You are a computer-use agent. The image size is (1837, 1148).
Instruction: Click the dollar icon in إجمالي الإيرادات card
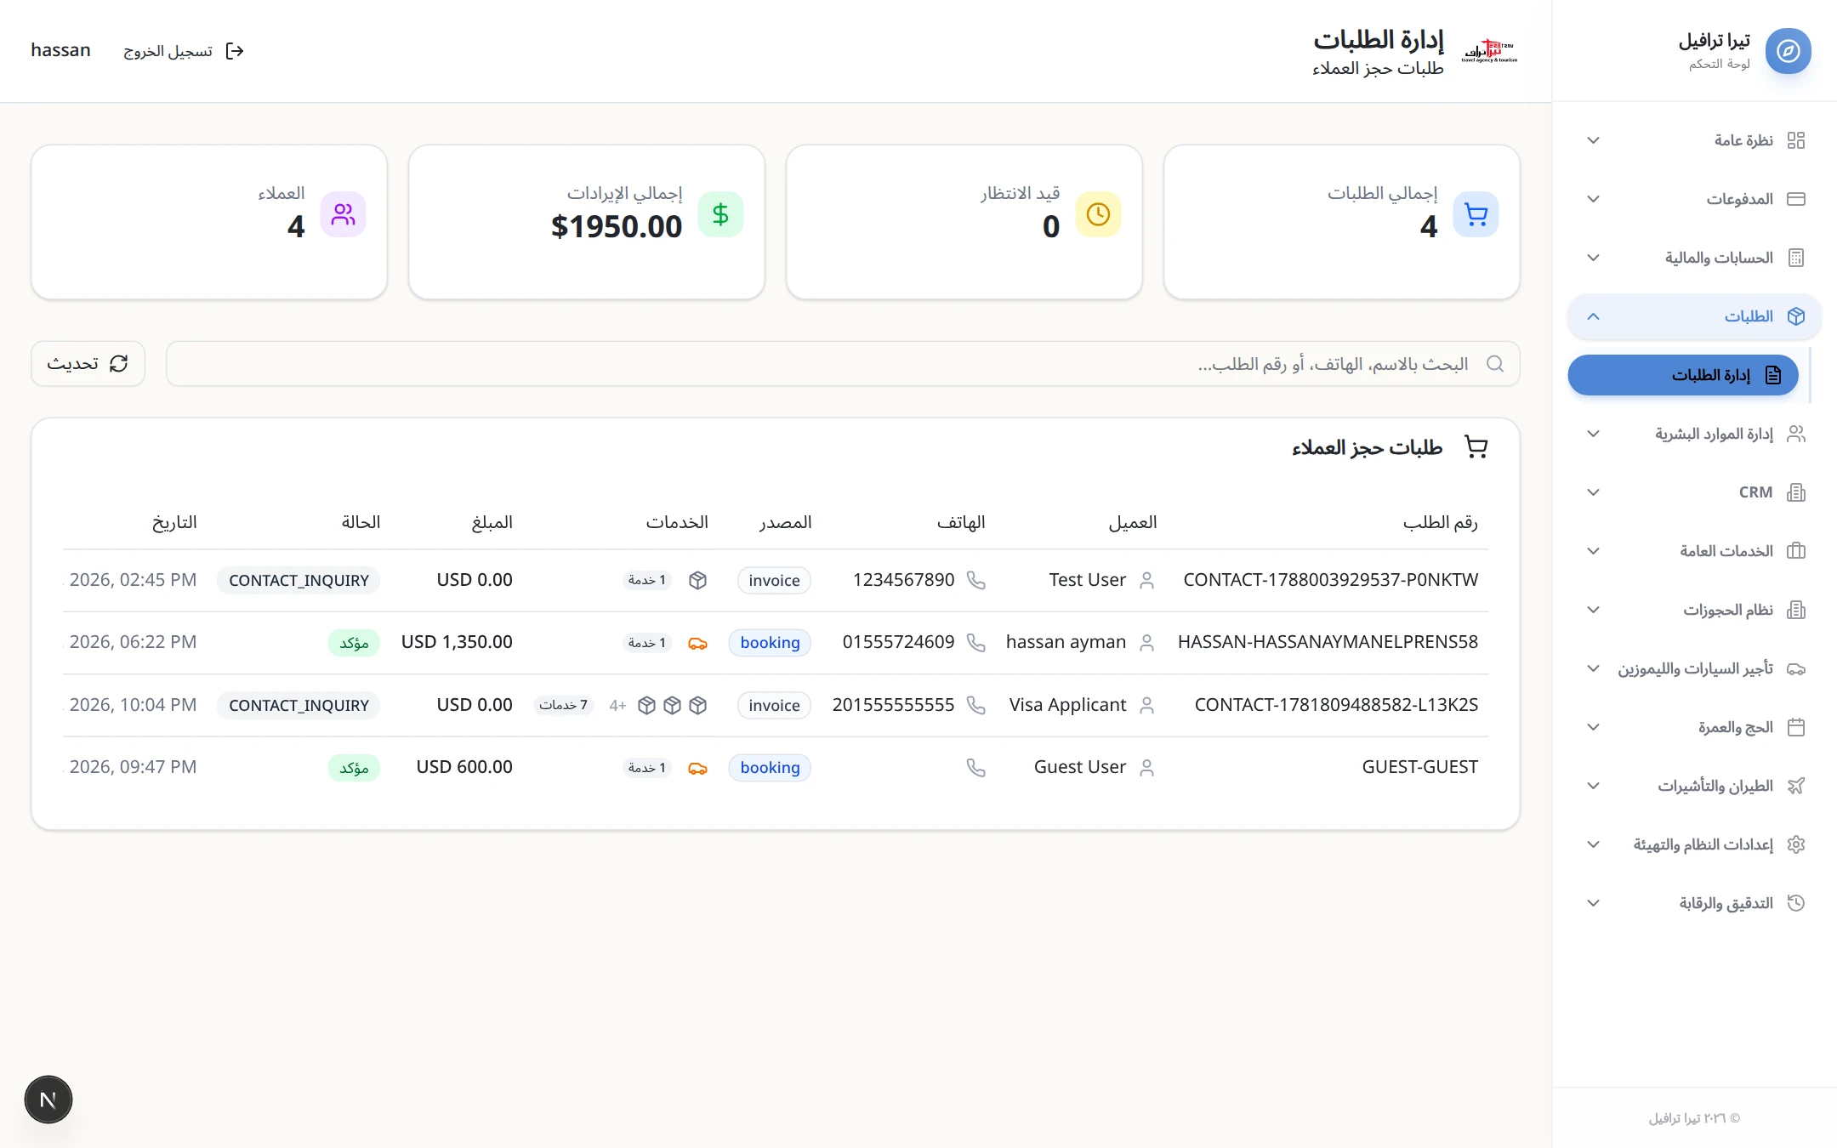(720, 214)
